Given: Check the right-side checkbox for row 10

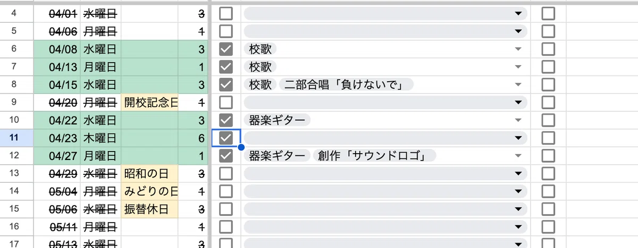Looking at the screenshot, I should (548, 120).
